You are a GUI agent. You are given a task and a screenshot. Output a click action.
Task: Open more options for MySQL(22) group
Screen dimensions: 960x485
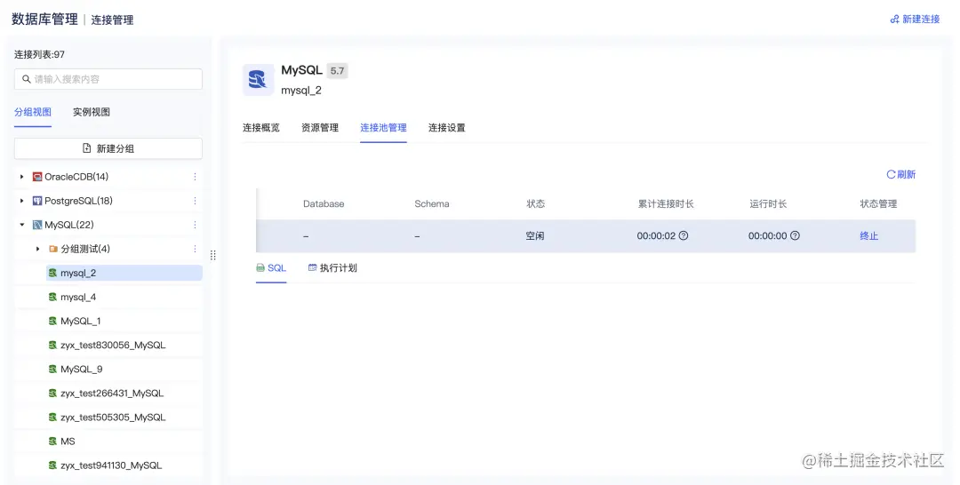pos(195,225)
